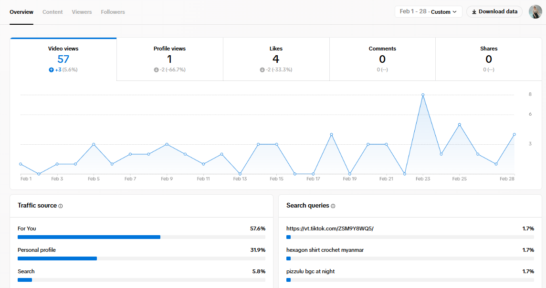Click the +3 (5.6%) change text
The width and height of the screenshot is (546, 288).
point(66,70)
